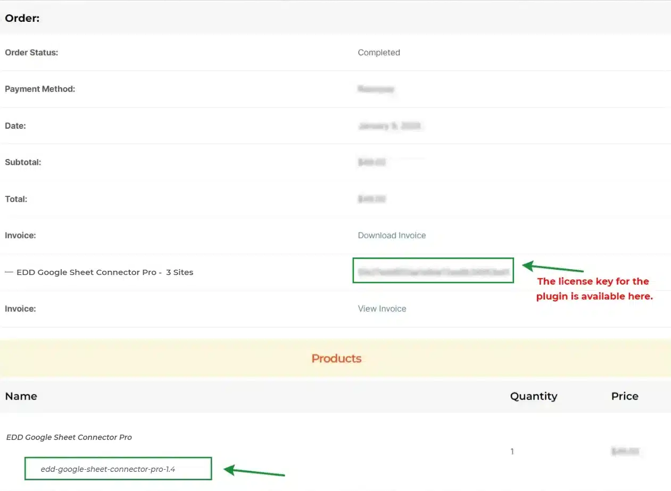671x491 pixels.
Task: Click the EDD Google Sheet Connector Pro 3 Sites label
Action: pos(104,272)
